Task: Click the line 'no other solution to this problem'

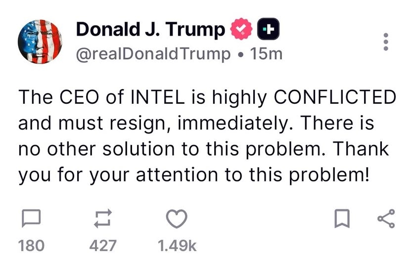Action: pyautogui.click(x=203, y=149)
